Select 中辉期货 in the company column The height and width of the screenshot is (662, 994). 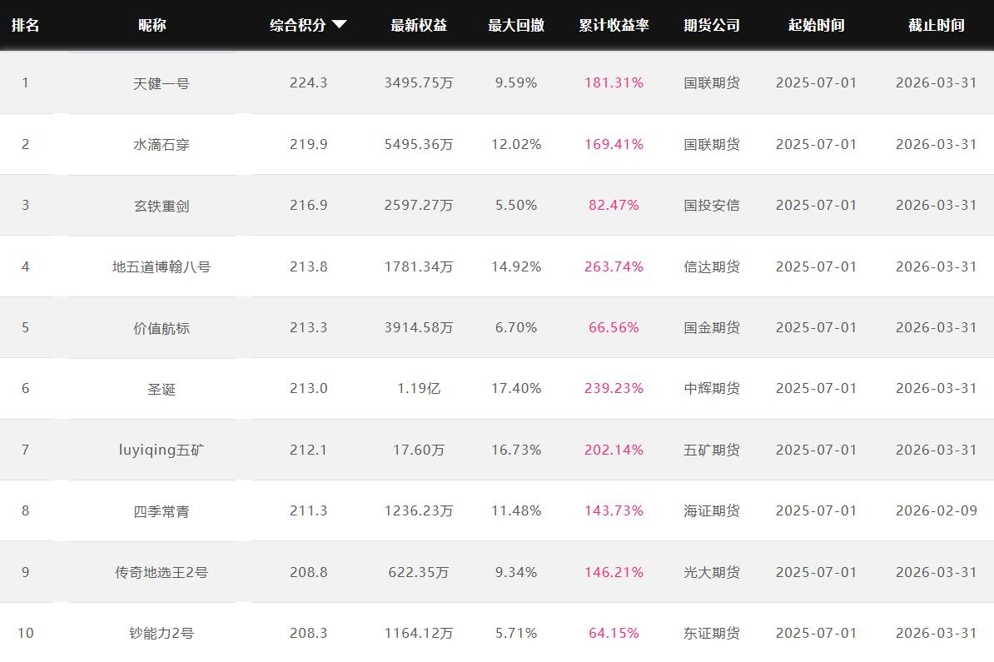(x=712, y=389)
